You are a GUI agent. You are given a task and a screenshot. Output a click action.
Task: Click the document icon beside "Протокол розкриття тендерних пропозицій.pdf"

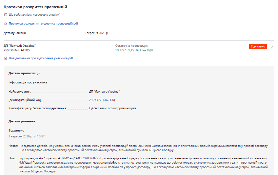6,24
